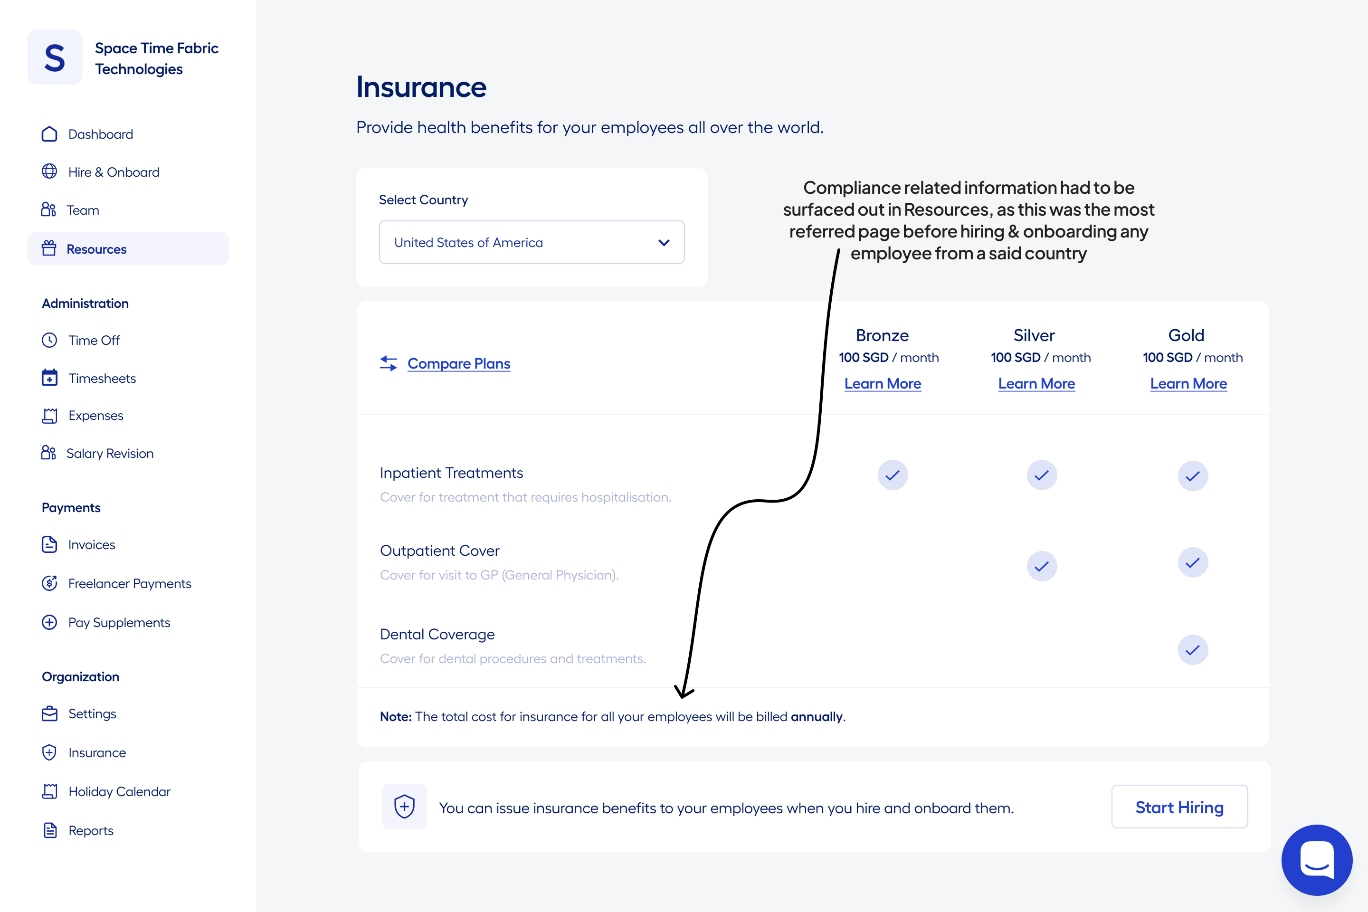Click the Dashboard home icon
Screen dimensions: 1368x912
click(49, 134)
